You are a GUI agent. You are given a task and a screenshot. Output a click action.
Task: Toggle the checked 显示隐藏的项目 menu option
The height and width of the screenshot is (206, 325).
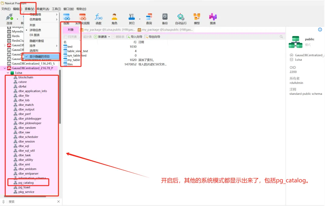point(42,57)
